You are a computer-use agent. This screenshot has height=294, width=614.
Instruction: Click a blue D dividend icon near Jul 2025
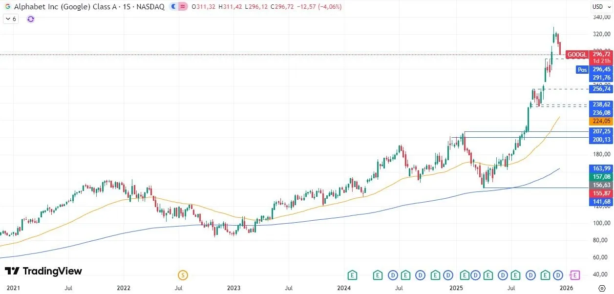tap(503, 275)
